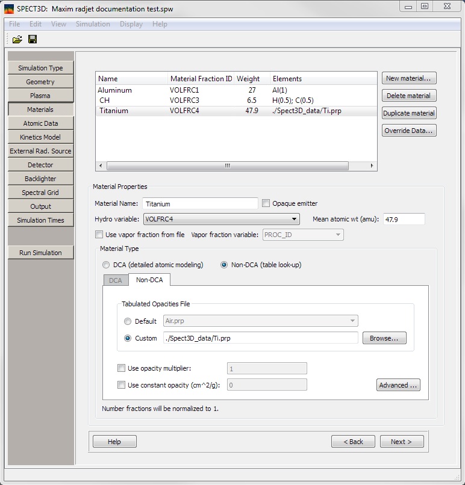Open the Air.prp default file dropdown
This screenshot has height=485, width=465.
coord(261,321)
